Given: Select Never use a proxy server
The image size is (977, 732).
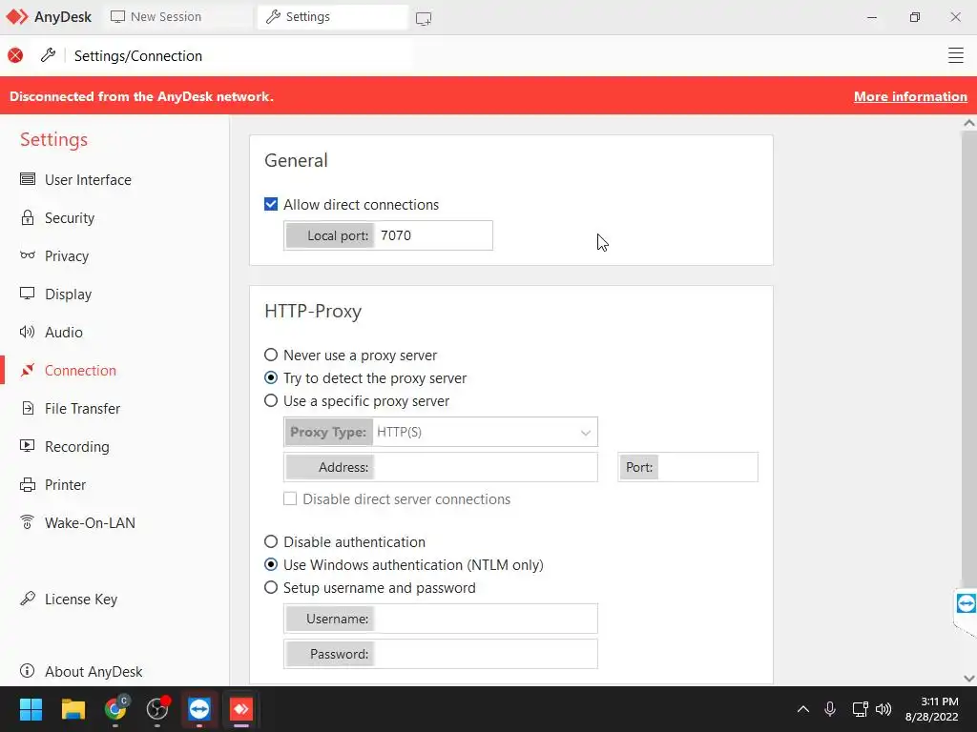Looking at the screenshot, I should click(271, 355).
